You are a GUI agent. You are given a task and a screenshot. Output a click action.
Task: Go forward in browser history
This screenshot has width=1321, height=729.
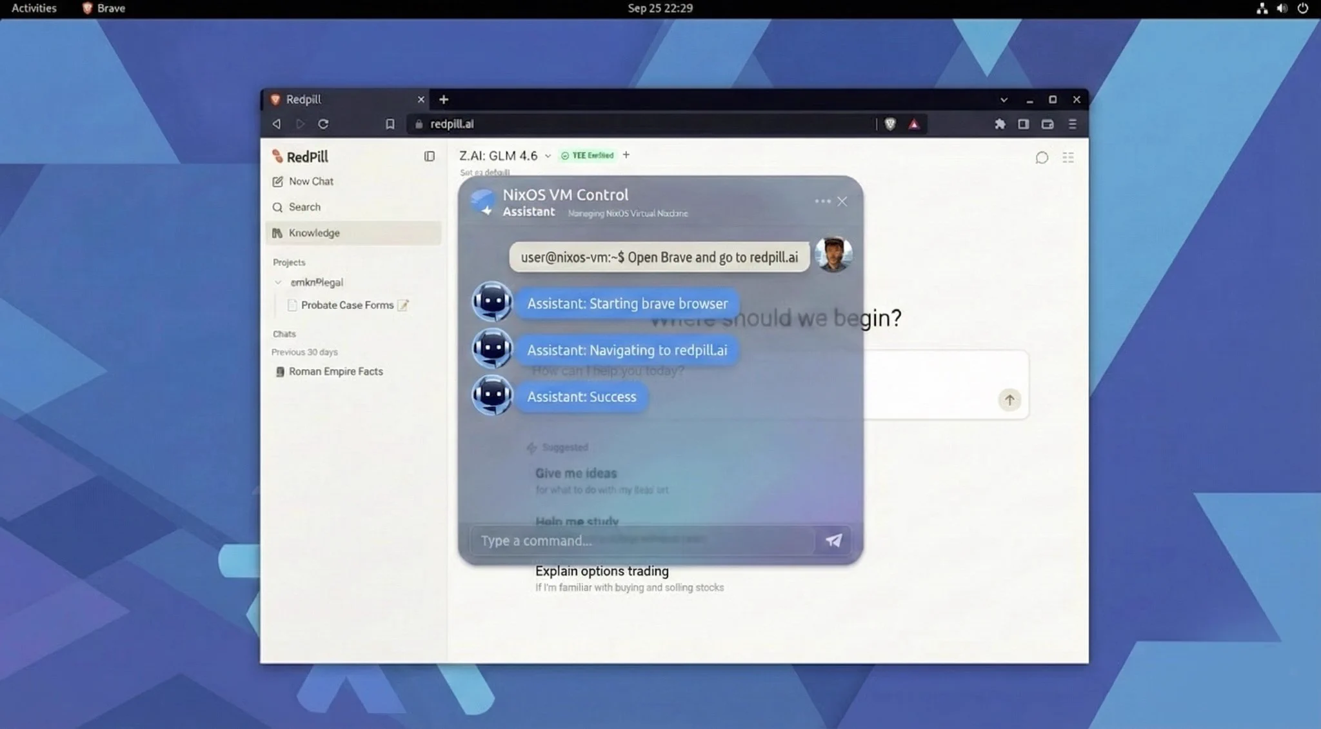click(x=300, y=124)
